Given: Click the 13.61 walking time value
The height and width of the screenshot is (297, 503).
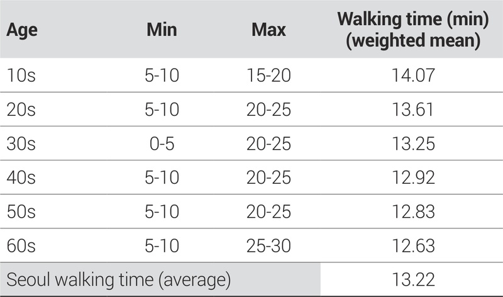Looking at the screenshot, I should click(x=412, y=110).
